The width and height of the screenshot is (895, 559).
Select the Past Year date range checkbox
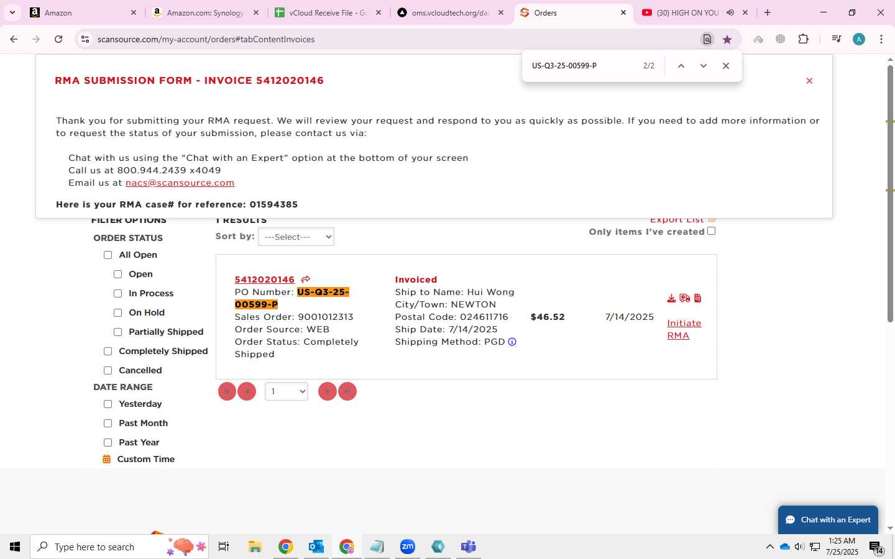click(108, 442)
